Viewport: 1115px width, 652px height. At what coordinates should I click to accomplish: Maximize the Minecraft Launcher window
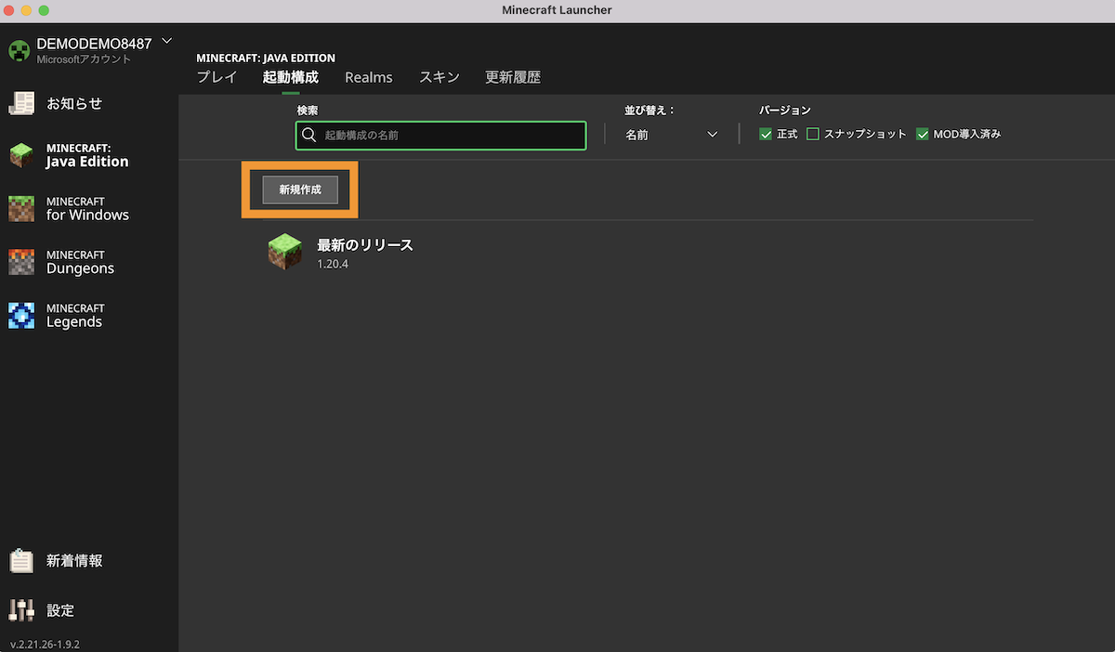tap(43, 10)
